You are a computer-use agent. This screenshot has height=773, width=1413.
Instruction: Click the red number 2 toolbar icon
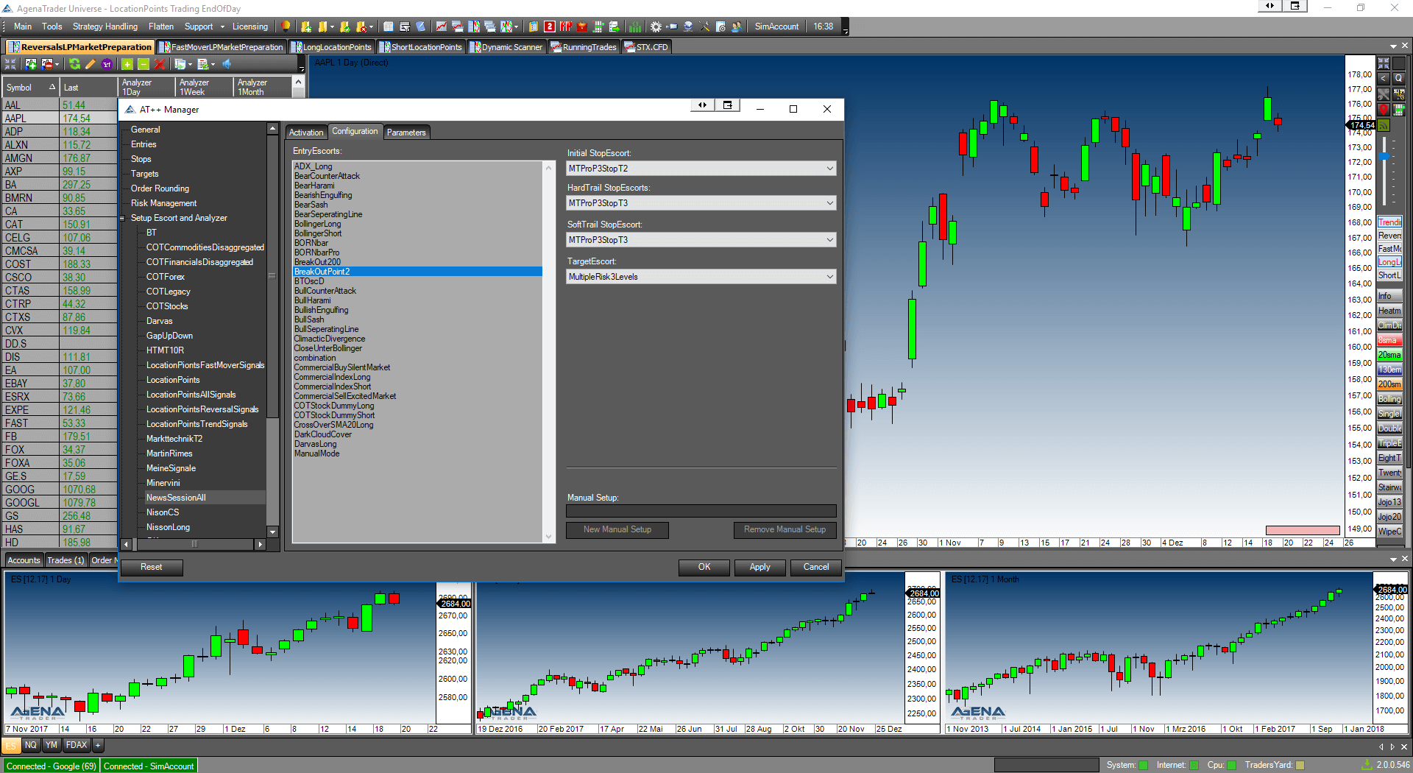[550, 27]
